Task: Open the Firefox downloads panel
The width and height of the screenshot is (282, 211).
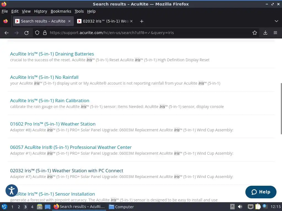Action: (x=265, y=33)
